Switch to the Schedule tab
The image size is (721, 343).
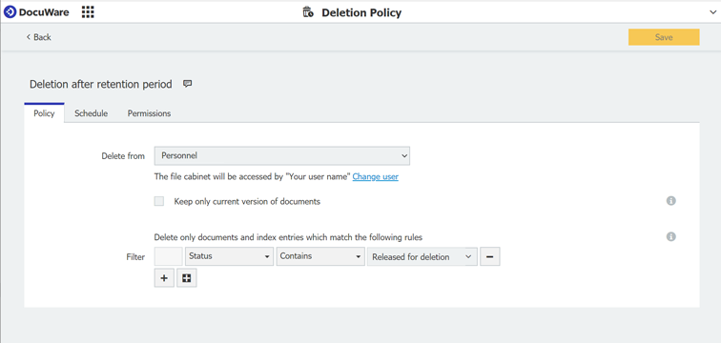tap(91, 113)
